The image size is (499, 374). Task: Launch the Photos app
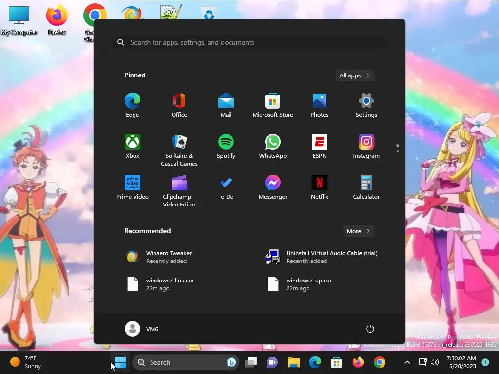[x=320, y=106]
